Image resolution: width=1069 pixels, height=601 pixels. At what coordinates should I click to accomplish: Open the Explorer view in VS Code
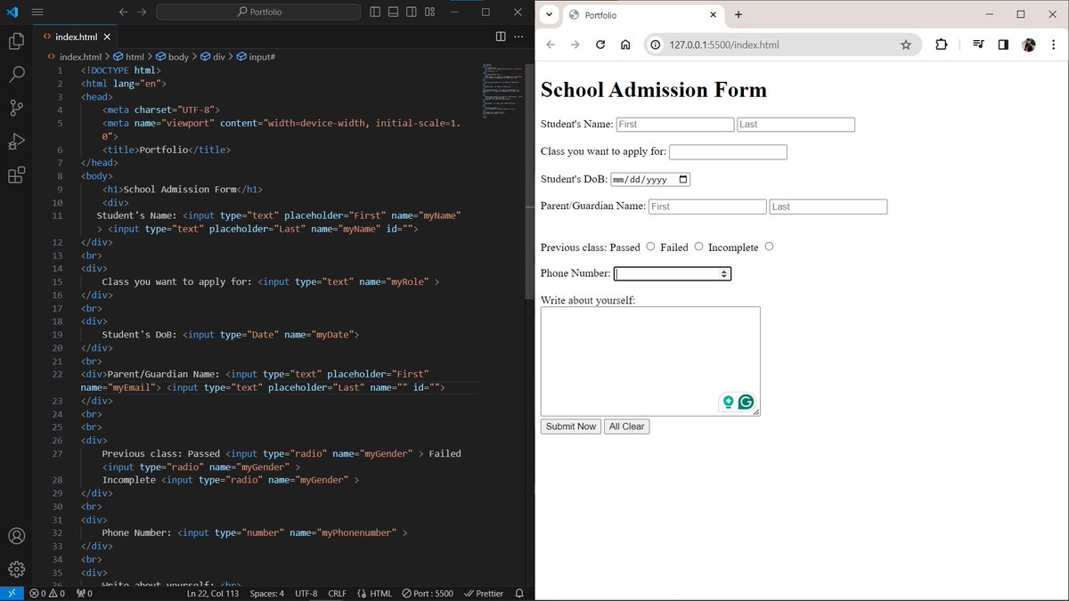pyautogui.click(x=16, y=41)
